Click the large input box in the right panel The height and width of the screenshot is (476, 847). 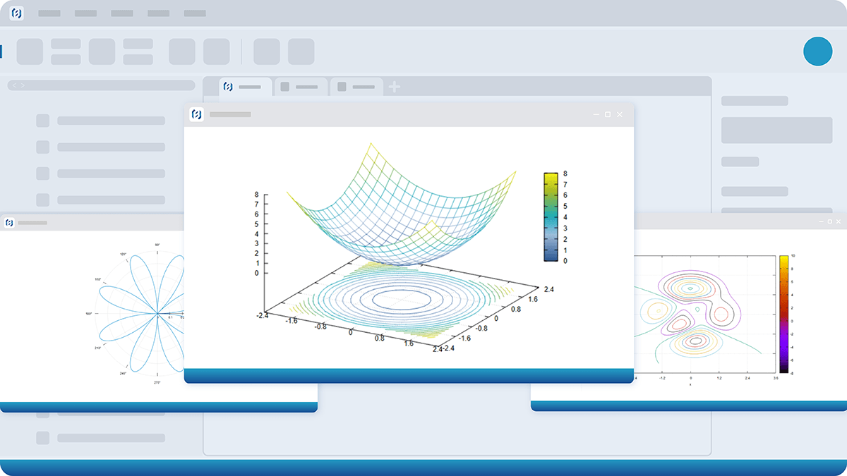(776, 130)
